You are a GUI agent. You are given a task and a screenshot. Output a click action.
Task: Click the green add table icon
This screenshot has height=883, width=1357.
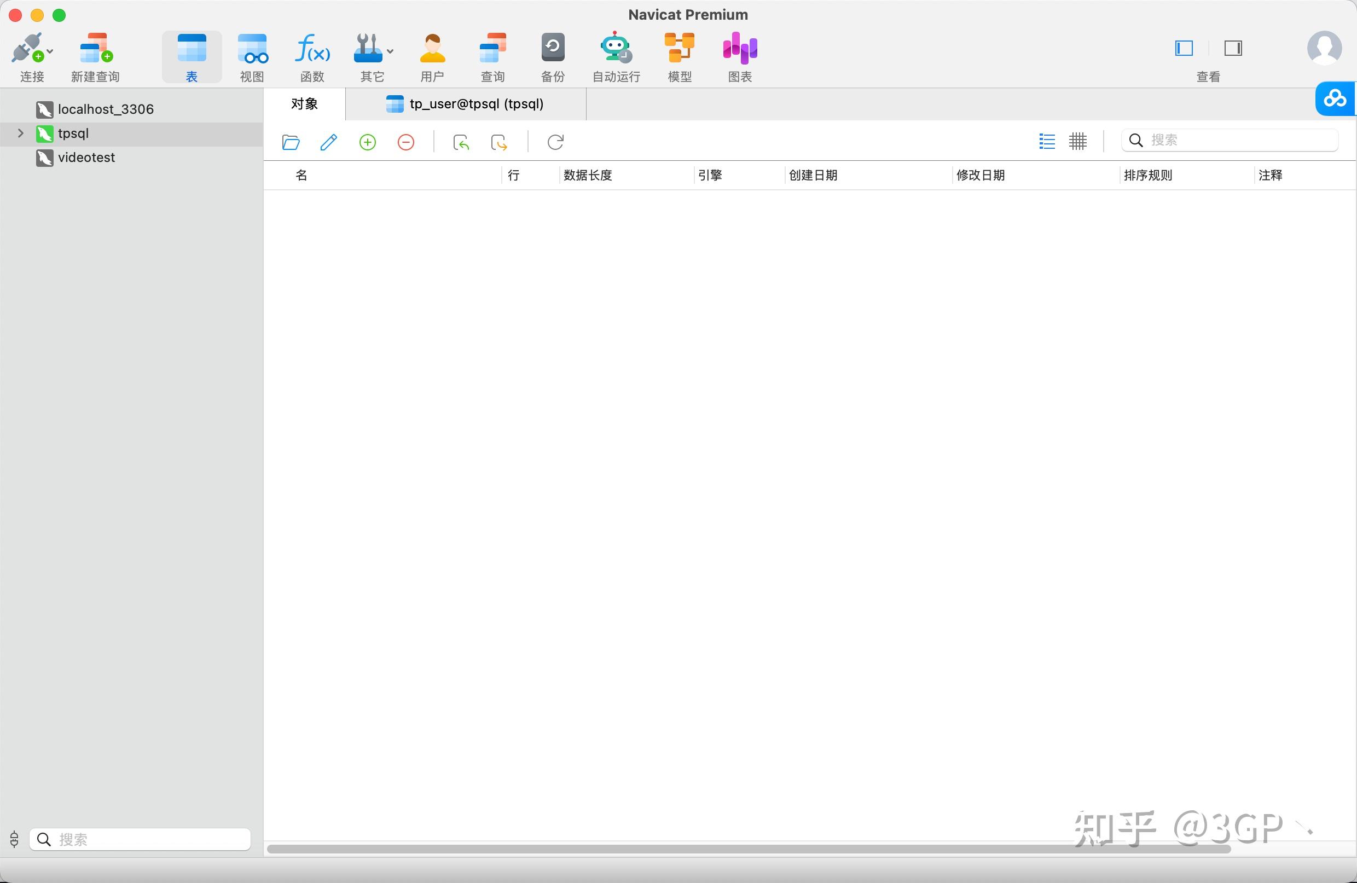coord(368,142)
